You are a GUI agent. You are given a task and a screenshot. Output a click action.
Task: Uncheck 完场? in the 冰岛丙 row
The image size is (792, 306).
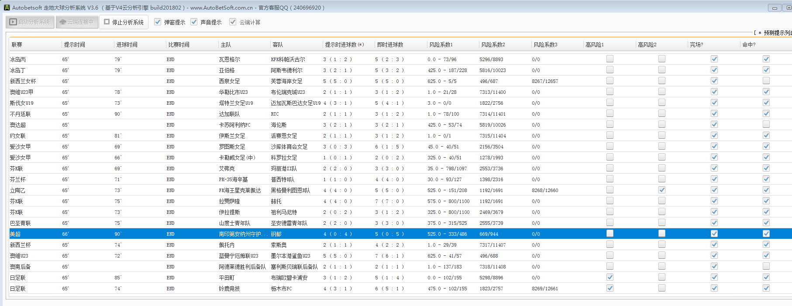pyautogui.click(x=714, y=59)
